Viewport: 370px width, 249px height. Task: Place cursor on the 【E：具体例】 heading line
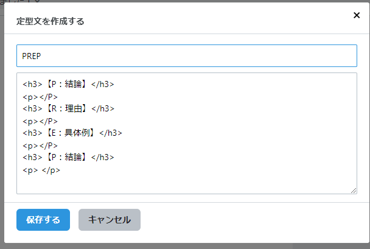point(72,133)
